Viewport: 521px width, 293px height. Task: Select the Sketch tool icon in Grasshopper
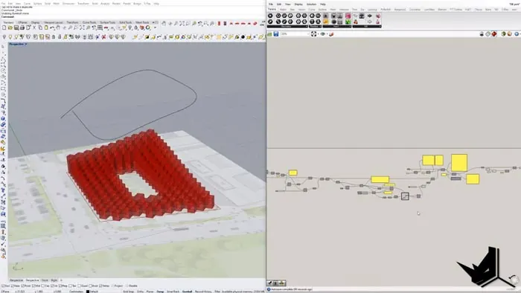click(x=331, y=34)
